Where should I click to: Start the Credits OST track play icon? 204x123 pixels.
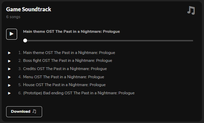tap(9, 69)
